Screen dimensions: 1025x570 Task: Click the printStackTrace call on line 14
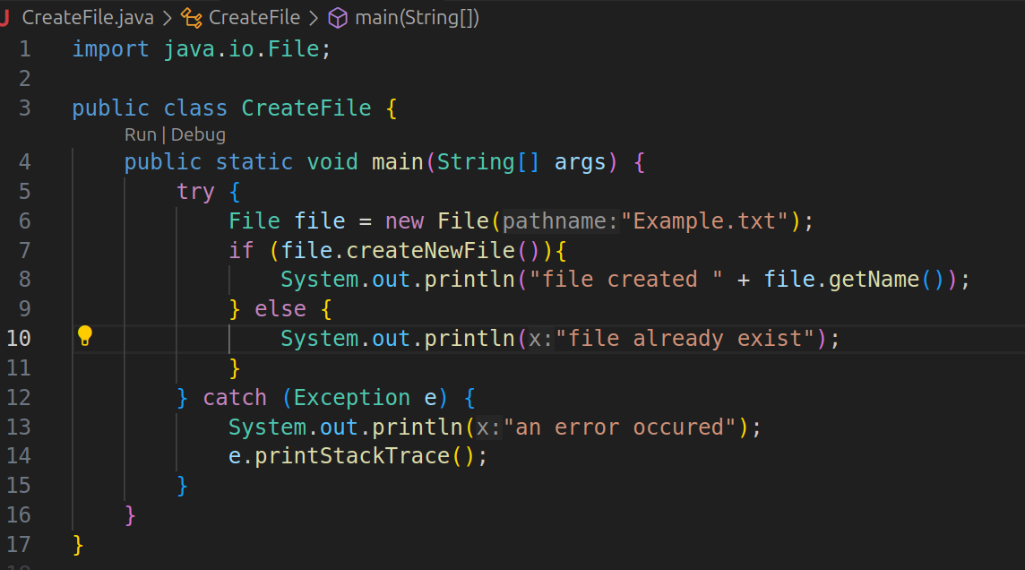[x=351, y=456]
